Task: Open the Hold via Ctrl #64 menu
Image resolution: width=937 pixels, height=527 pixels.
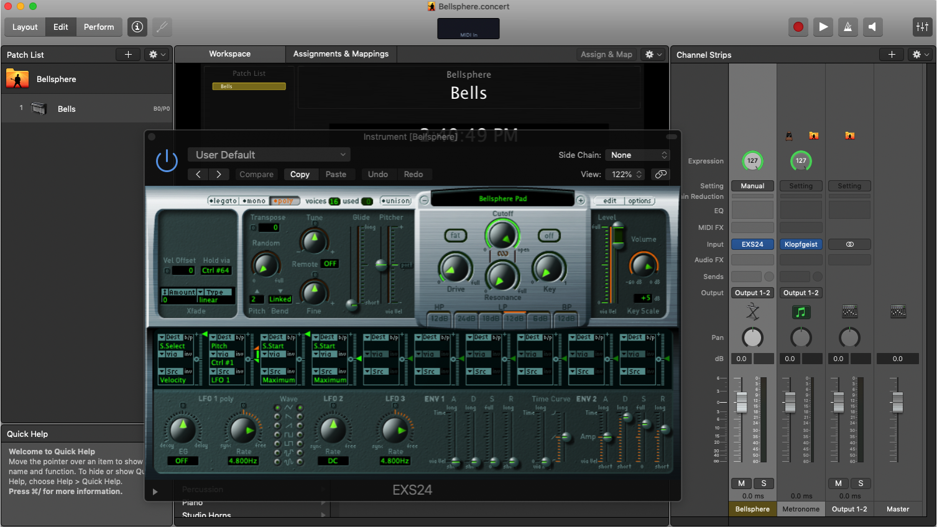Action: (x=216, y=270)
